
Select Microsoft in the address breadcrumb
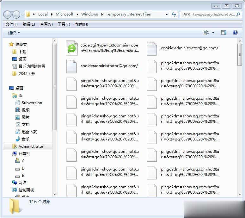point(64,14)
